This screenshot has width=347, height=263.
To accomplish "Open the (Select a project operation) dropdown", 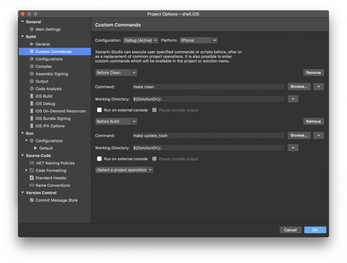I will 124,170.
